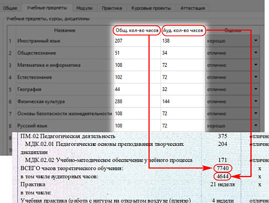Click ВСЕГО часов теоретического обучения line
The height and width of the screenshot is (203, 269).
[72, 169]
